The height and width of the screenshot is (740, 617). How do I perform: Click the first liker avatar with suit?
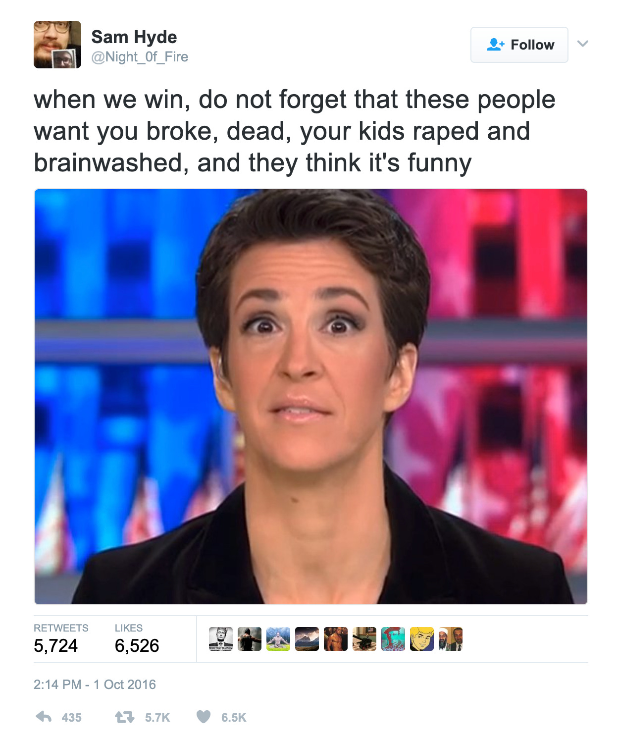(221, 639)
